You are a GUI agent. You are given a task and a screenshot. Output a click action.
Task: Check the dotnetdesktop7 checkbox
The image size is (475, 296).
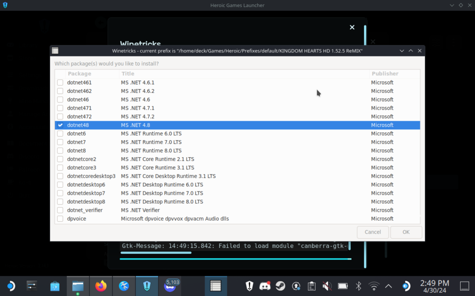pyautogui.click(x=60, y=193)
